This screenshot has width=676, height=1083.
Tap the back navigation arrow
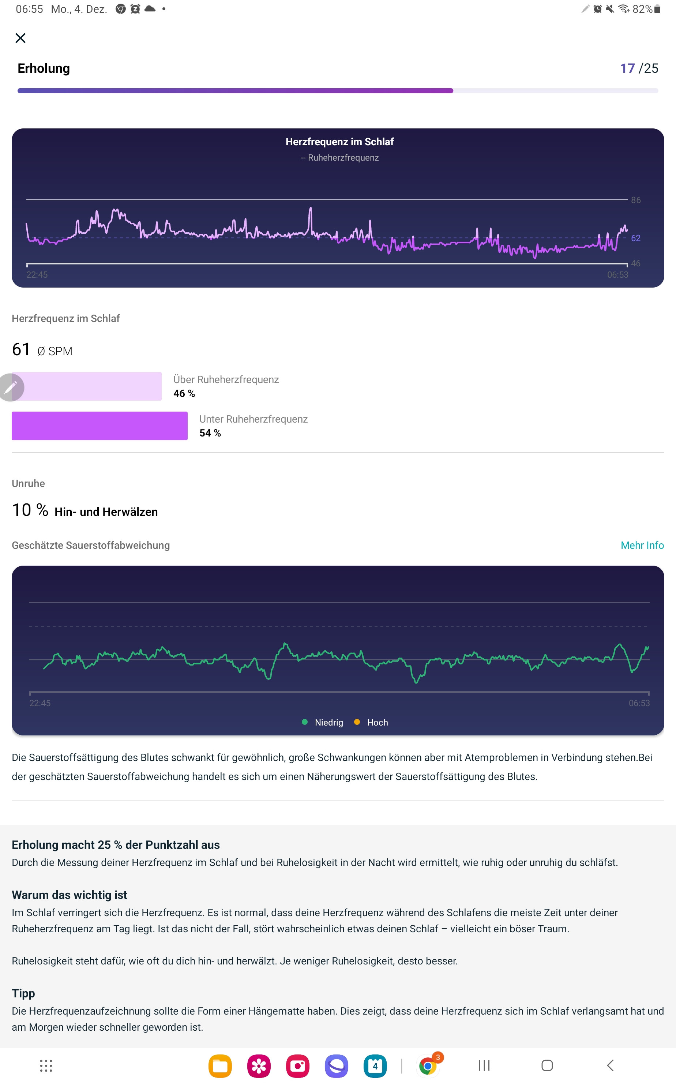(x=610, y=1065)
